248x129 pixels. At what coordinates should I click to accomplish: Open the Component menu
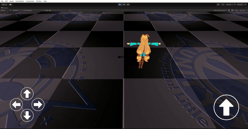click(30, 1)
